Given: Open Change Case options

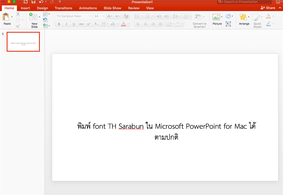Looking at the screenshot, I should point(114,24).
